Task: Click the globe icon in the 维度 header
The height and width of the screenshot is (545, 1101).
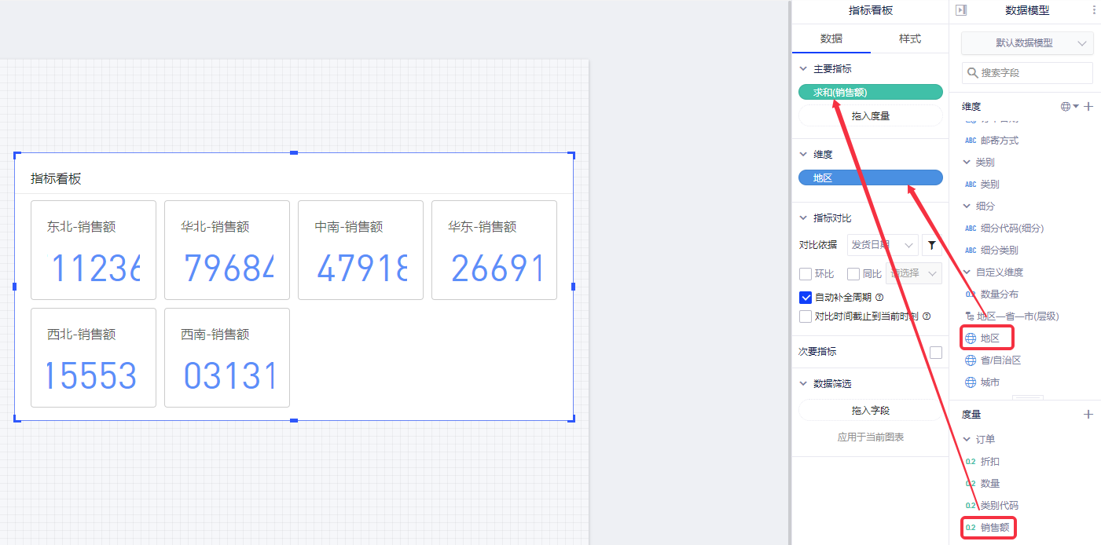Action: pyautogui.click(x=1066, y=107)
